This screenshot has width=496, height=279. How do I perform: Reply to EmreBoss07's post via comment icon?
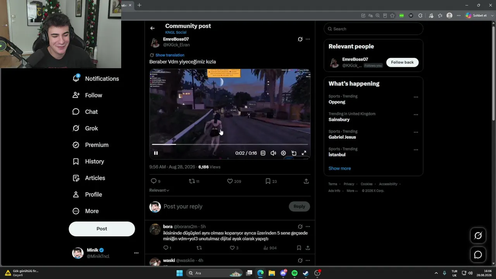click(x=153, y=181)
